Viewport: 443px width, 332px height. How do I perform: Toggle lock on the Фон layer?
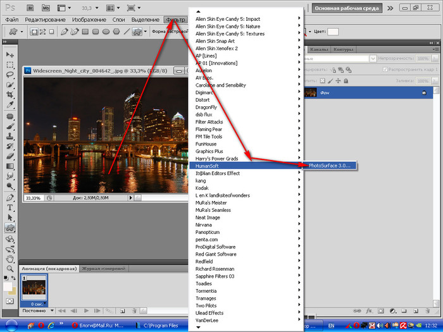click(424, 92)
